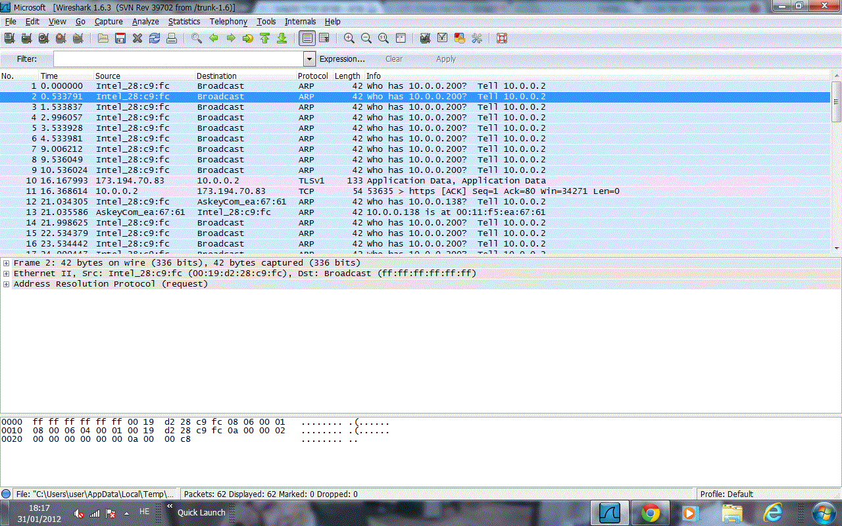Viewport: 842px width, 526px height.
Task: Click packet list scrollbar down arrow
Action: tap(837, 248)
